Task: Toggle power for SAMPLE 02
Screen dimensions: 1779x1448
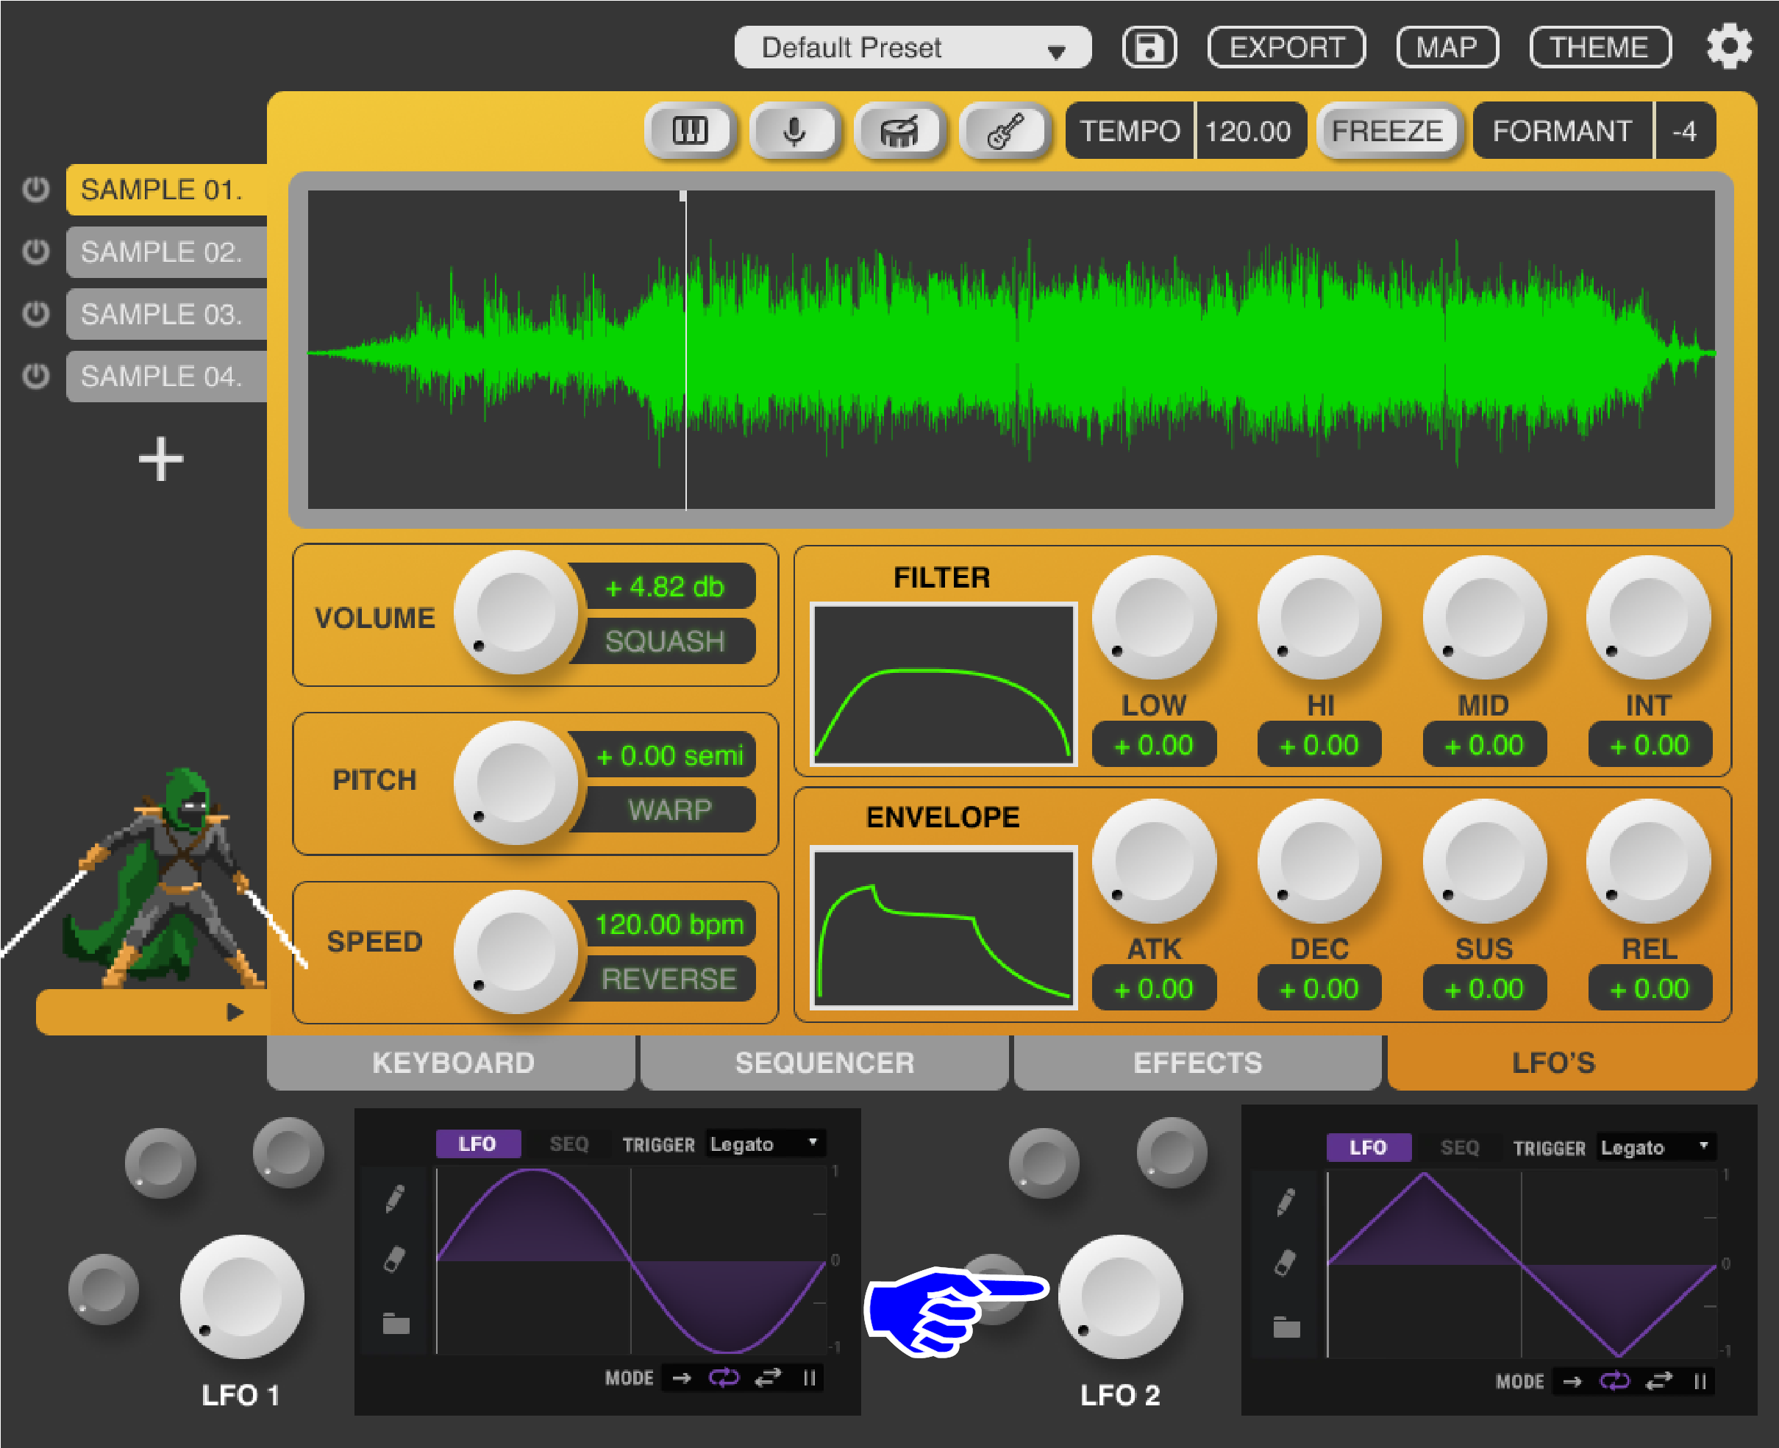Action: tap(36, 252)
